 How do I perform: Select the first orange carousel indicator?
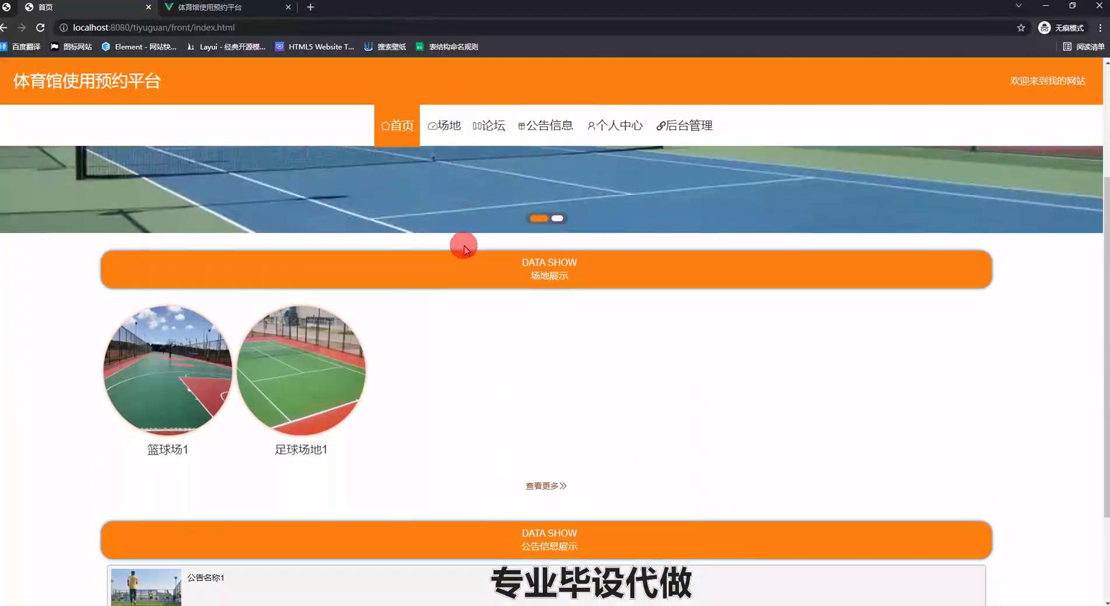(x=539, y=219)
